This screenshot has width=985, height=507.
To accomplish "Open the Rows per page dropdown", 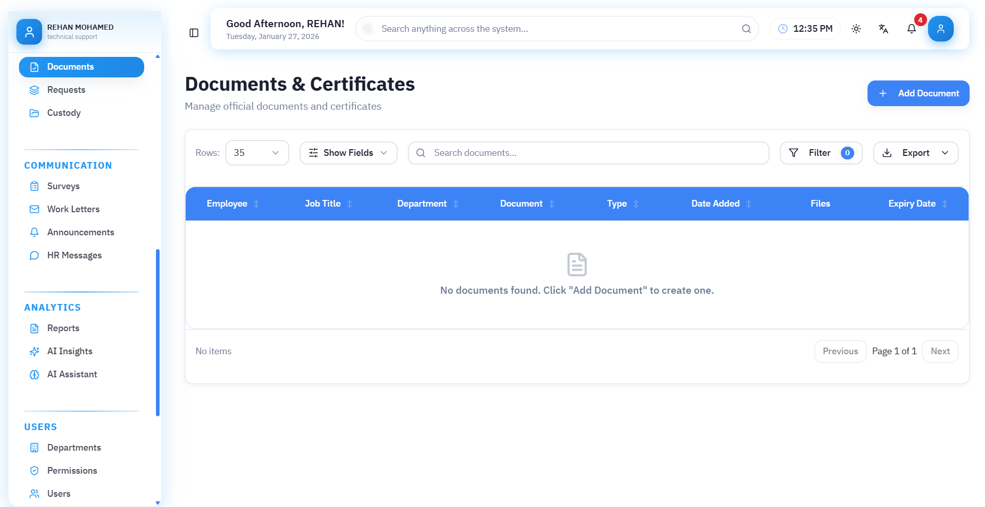I will pos(257,153).
